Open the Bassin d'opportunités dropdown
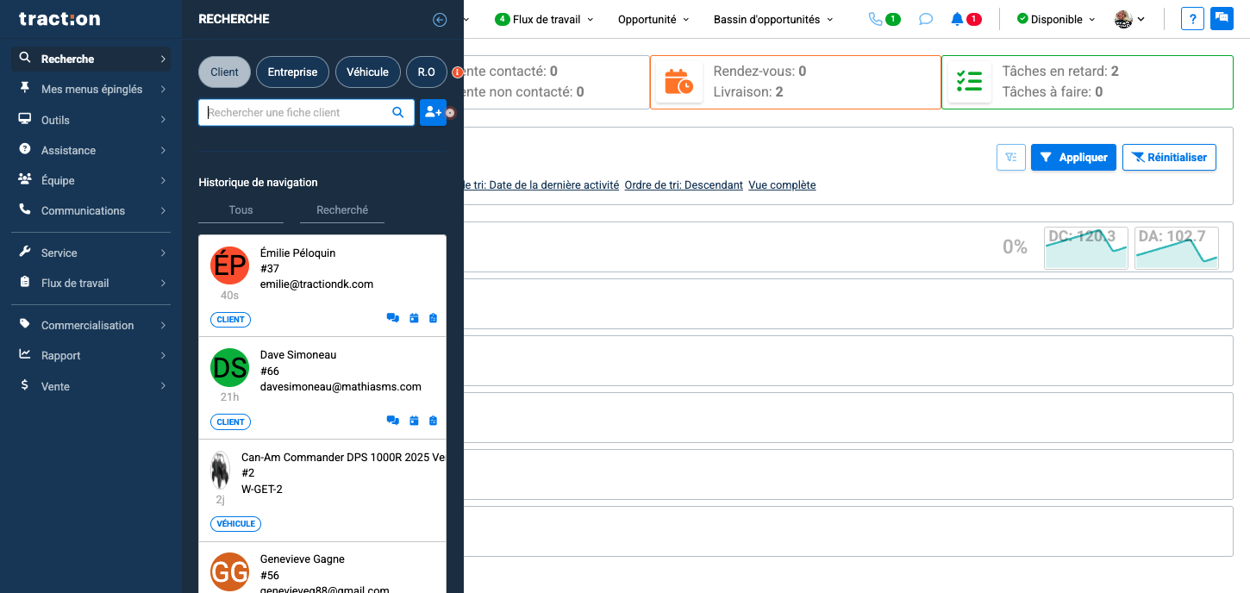The height and width of the screenshot is (593, 1250). 772,18
